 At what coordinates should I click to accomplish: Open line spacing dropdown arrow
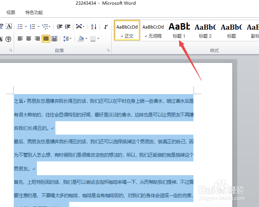pos(71,39)
